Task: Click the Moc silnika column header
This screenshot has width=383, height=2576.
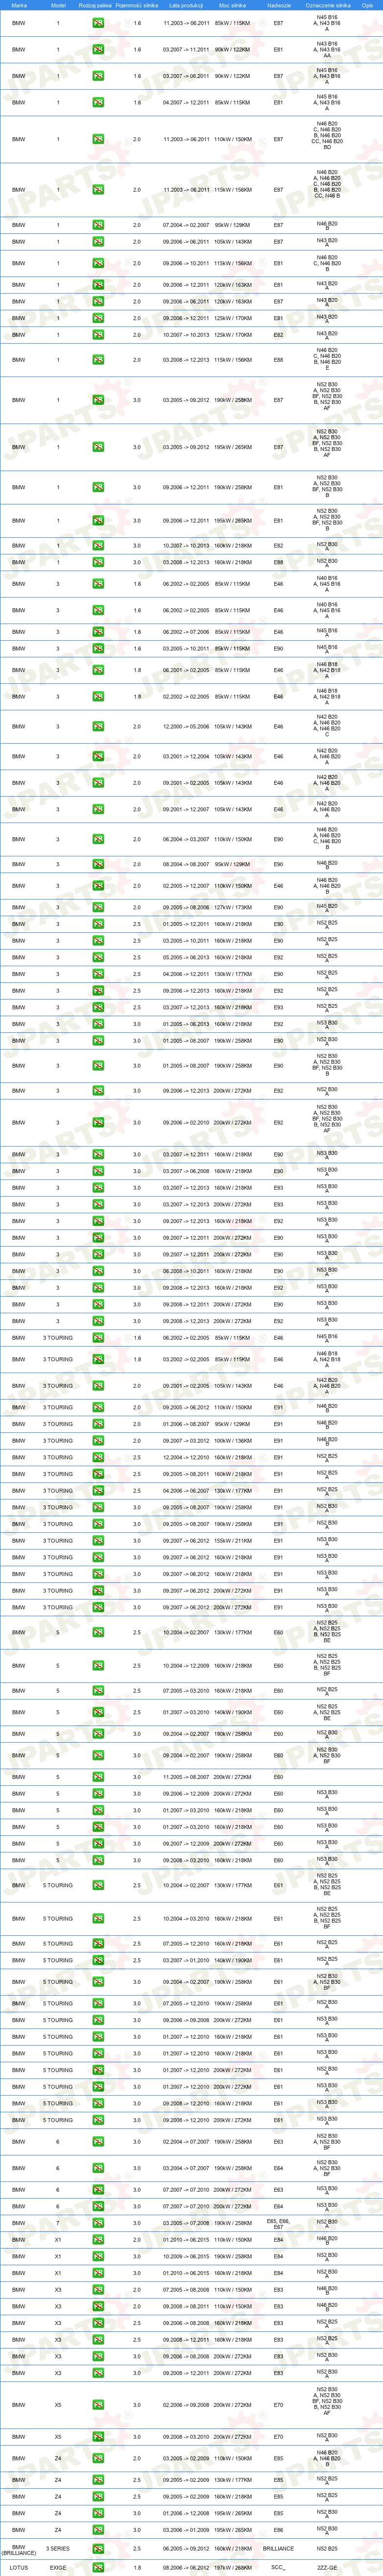Action: coord(233,5)
